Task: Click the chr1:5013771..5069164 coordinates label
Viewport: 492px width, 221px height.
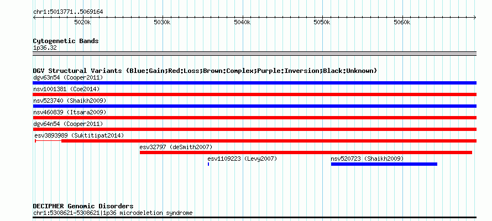Action: click(x=68, y=12)
